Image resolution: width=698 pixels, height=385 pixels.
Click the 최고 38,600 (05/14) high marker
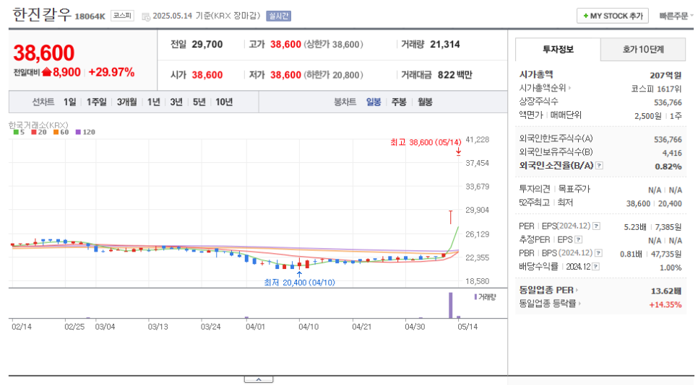point(426,143)
